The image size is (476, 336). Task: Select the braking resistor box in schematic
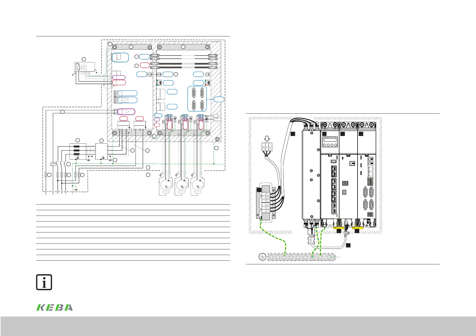(85, 67)
